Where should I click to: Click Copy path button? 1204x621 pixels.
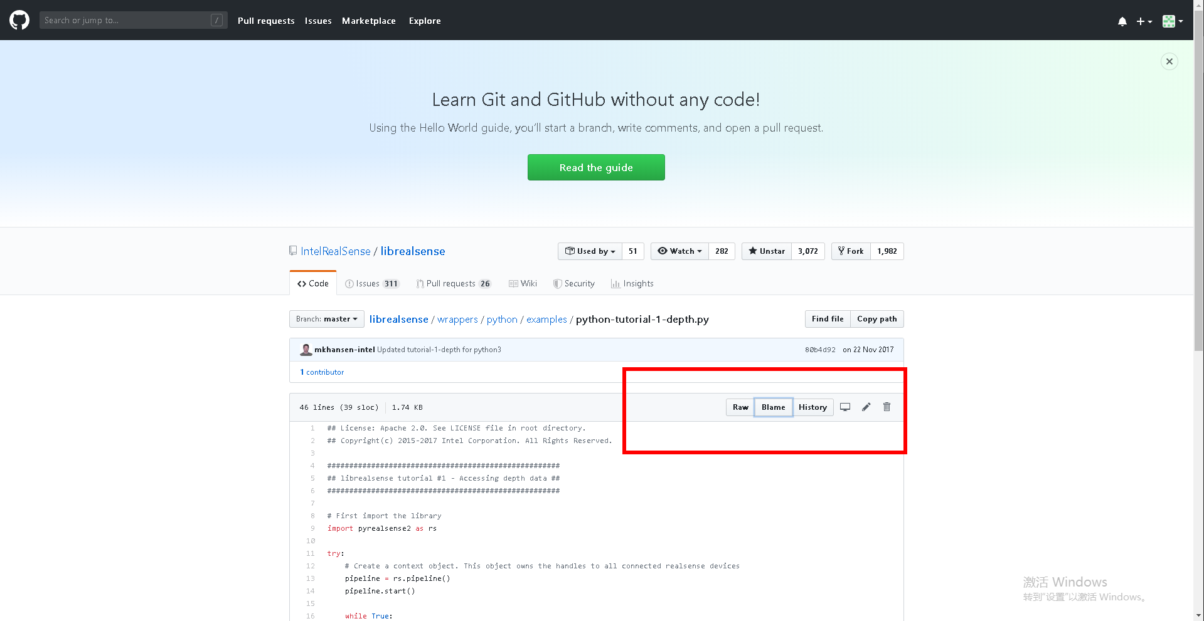[x=877, y=319]
